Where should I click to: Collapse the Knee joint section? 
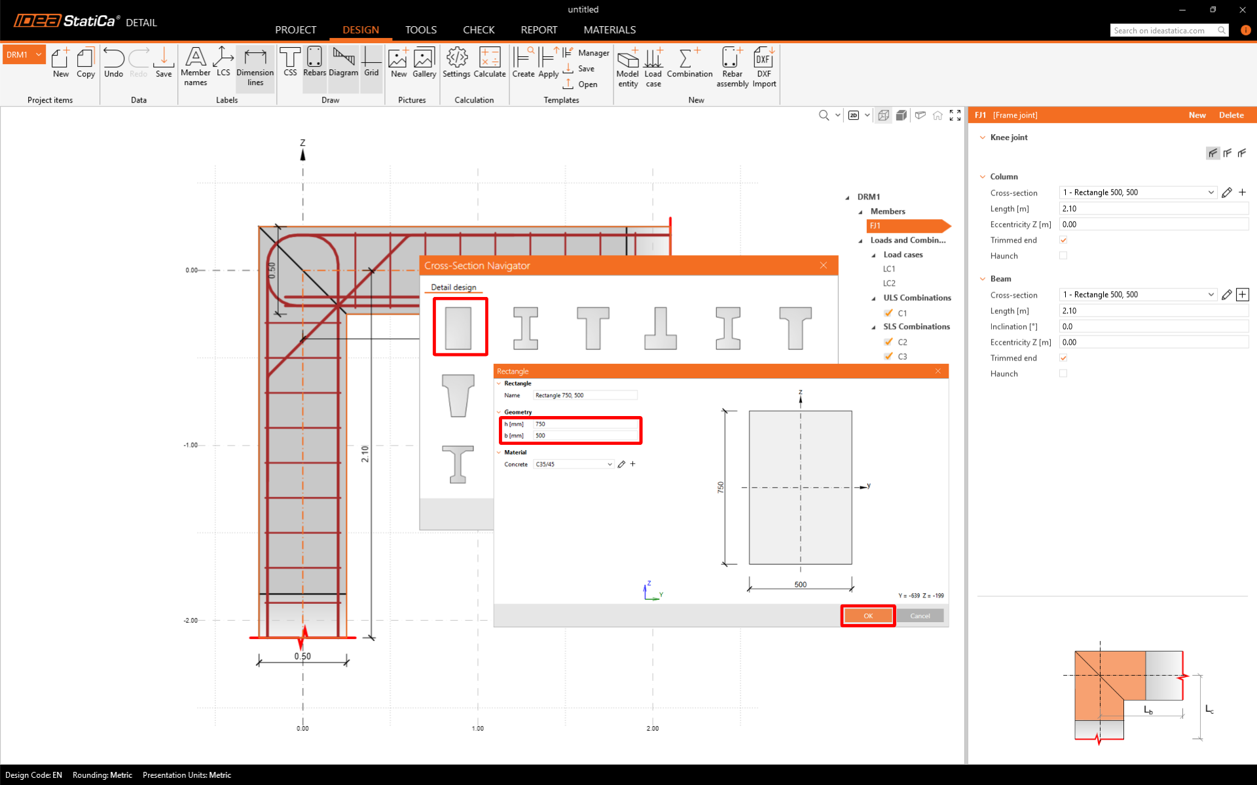[983, 137]
